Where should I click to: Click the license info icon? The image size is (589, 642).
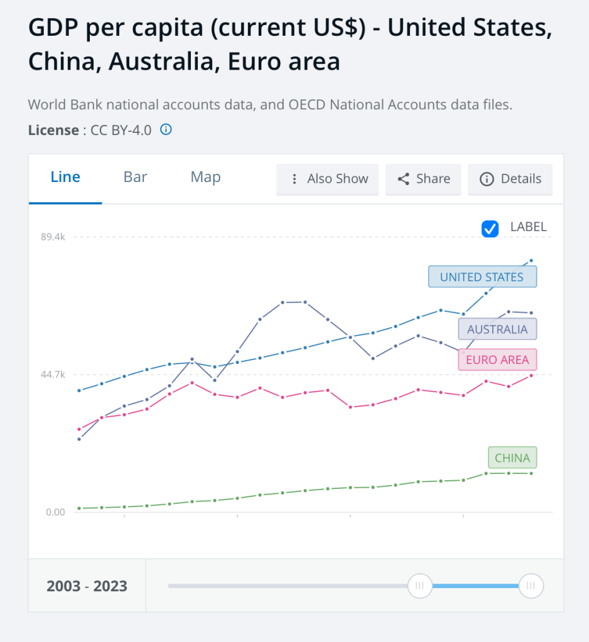click(166, 130)
